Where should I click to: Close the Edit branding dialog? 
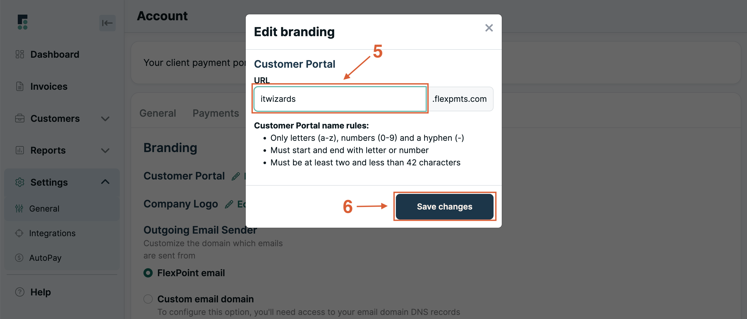click(489, 28)
